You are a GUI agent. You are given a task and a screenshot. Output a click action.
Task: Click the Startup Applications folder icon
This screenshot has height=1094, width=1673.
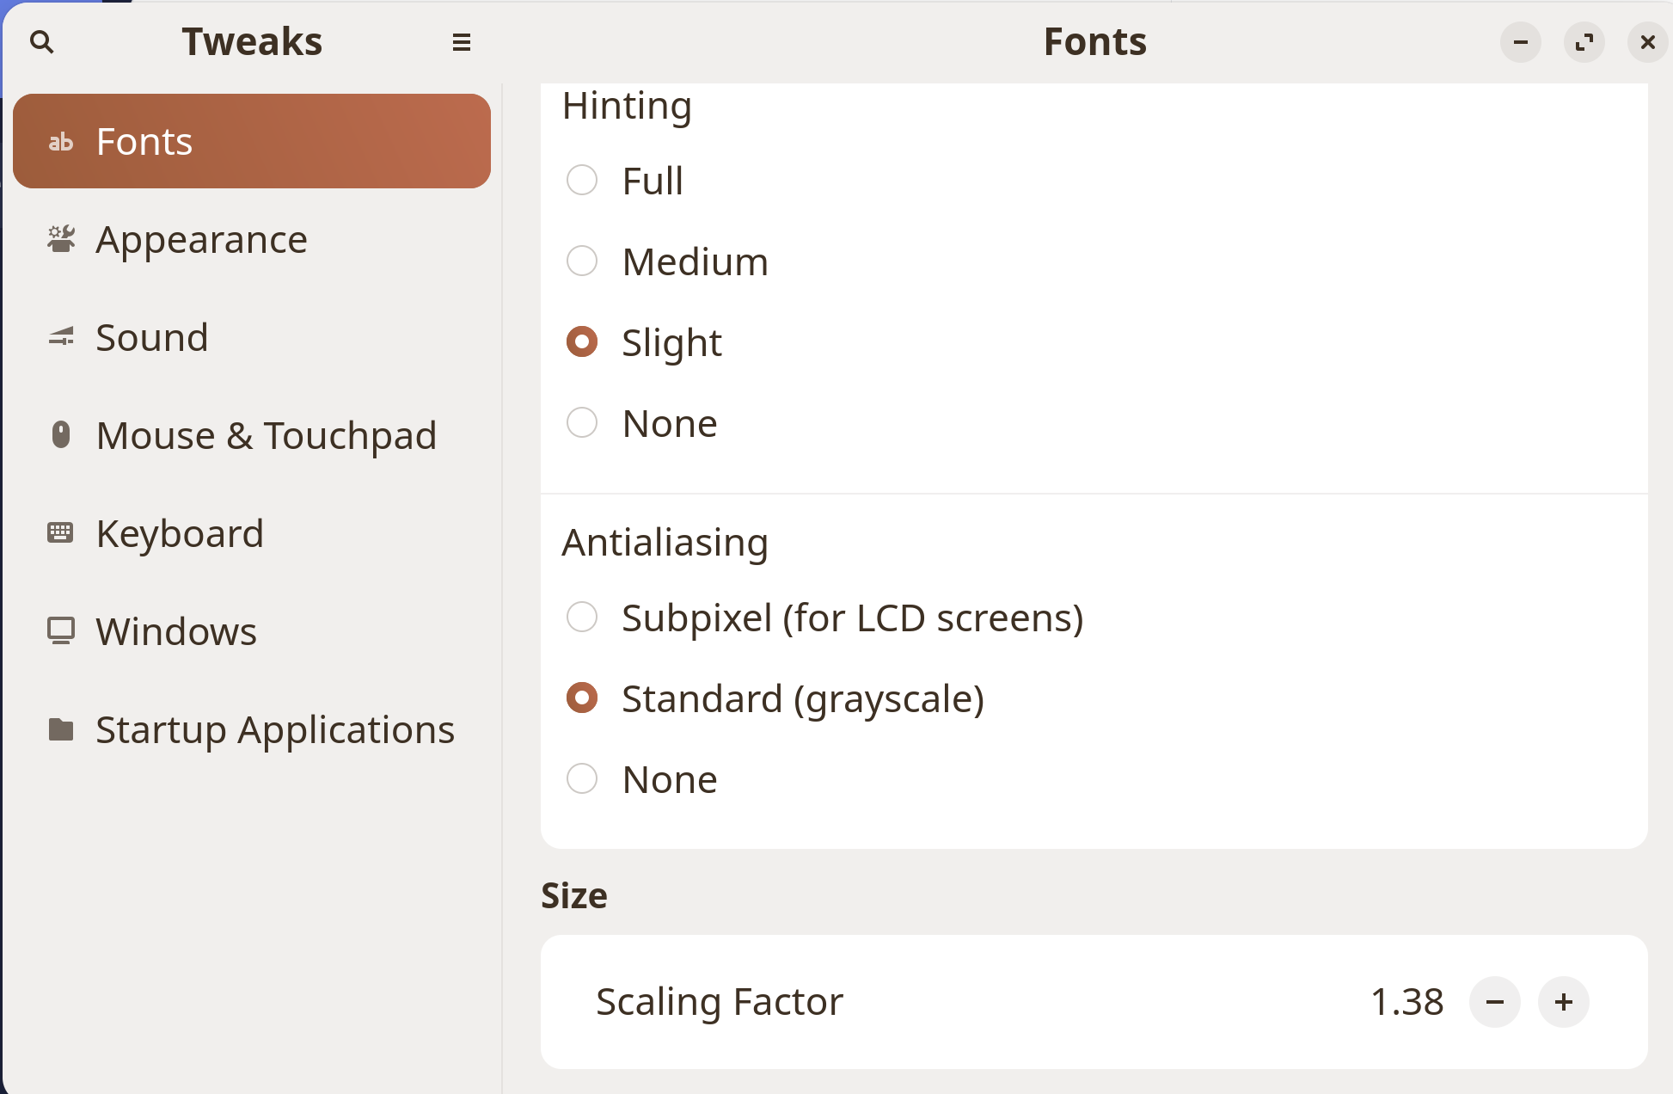60,729
